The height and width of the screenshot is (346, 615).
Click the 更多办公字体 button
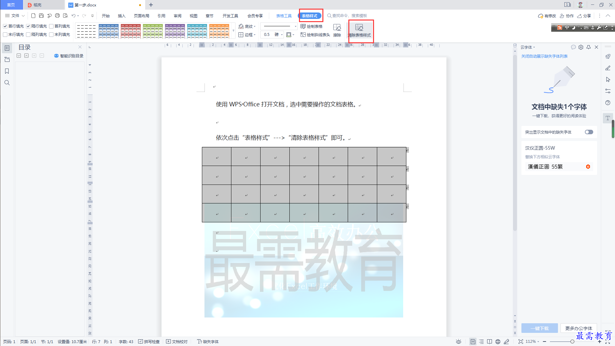579,328
